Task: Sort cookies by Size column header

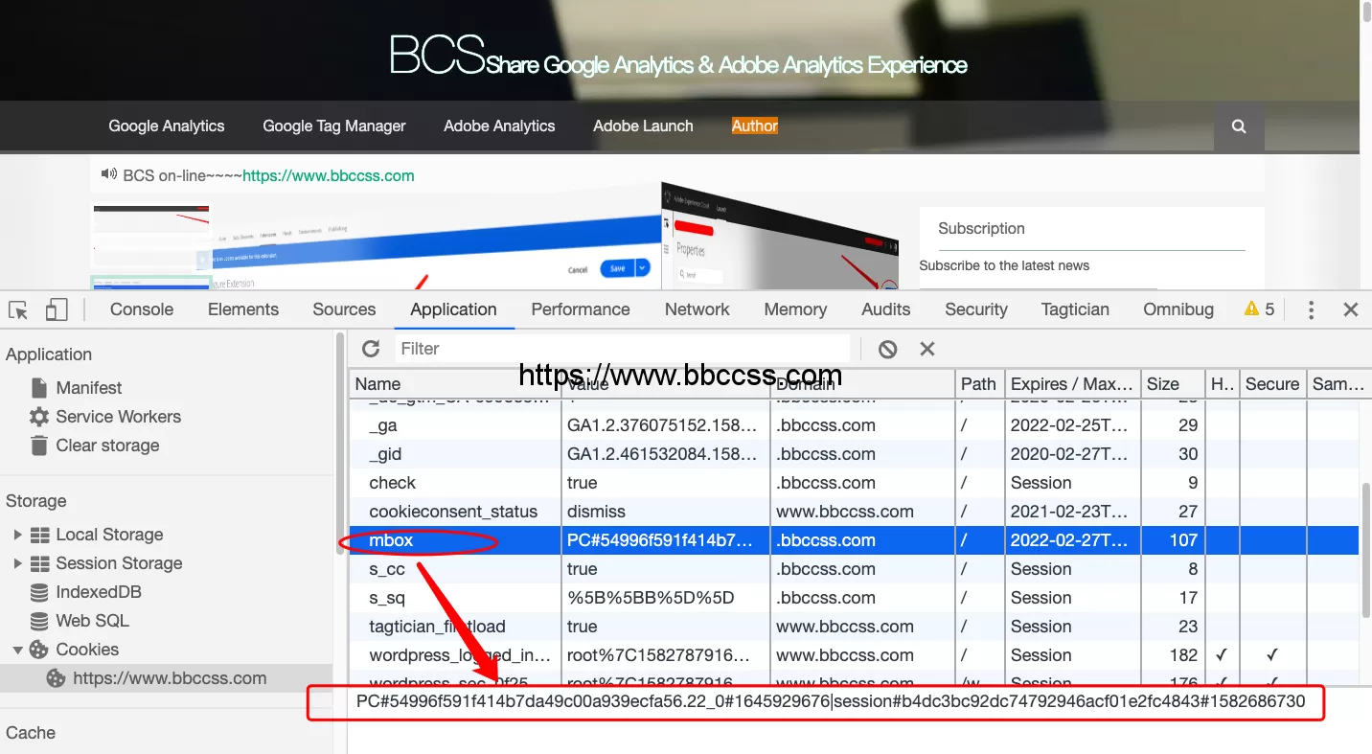Action: (x=1173, y=384)
